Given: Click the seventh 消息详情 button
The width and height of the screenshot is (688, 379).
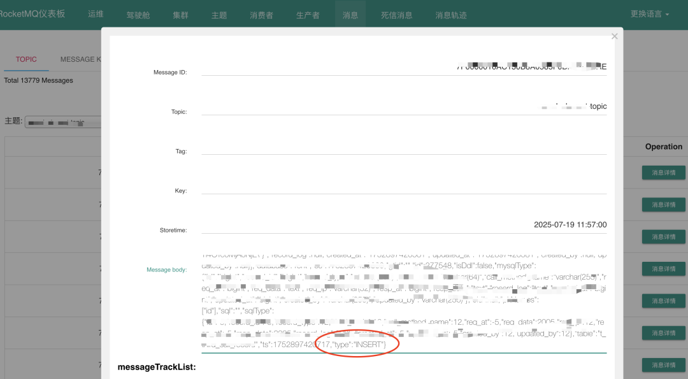Looking at the screenshot, I should [x=663, y=364].
